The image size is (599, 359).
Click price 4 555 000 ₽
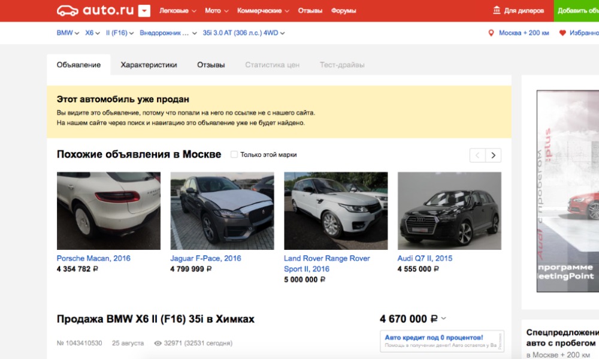pos(418,269)
